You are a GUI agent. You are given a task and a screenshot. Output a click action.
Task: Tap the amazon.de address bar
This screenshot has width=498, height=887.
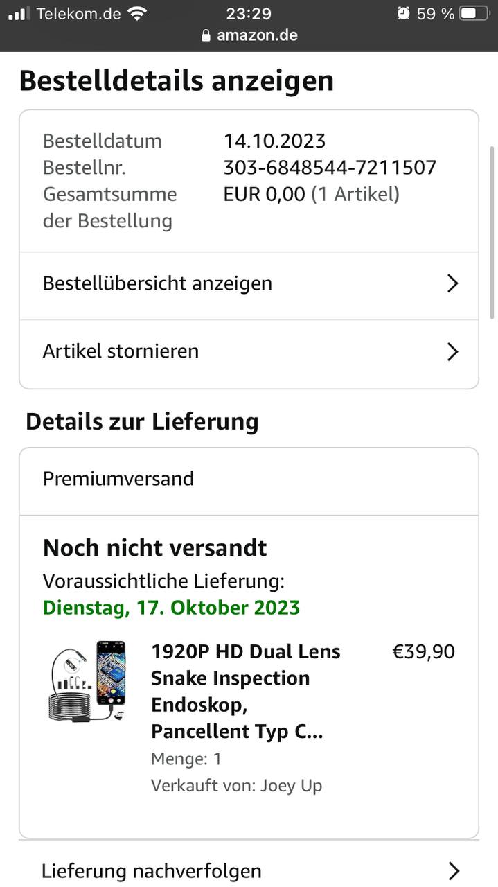point(249,35)
